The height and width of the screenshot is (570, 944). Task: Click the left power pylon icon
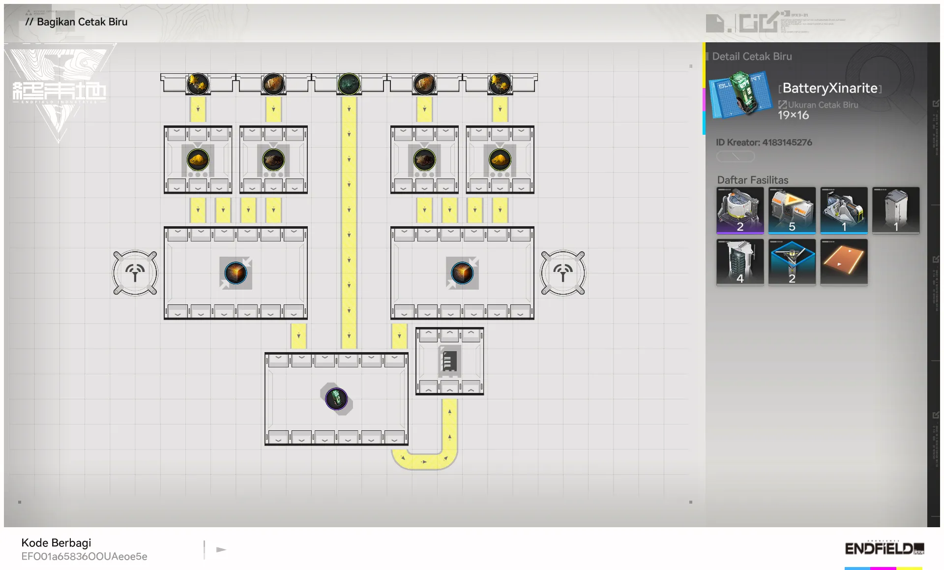135,273
